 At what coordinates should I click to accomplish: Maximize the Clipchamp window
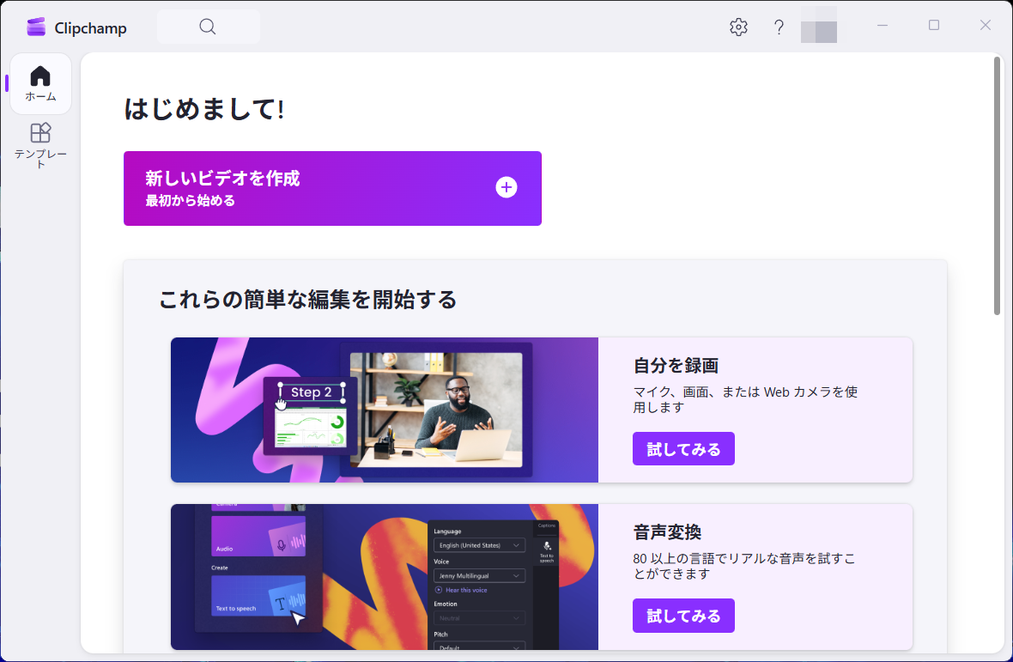point(933,25)
